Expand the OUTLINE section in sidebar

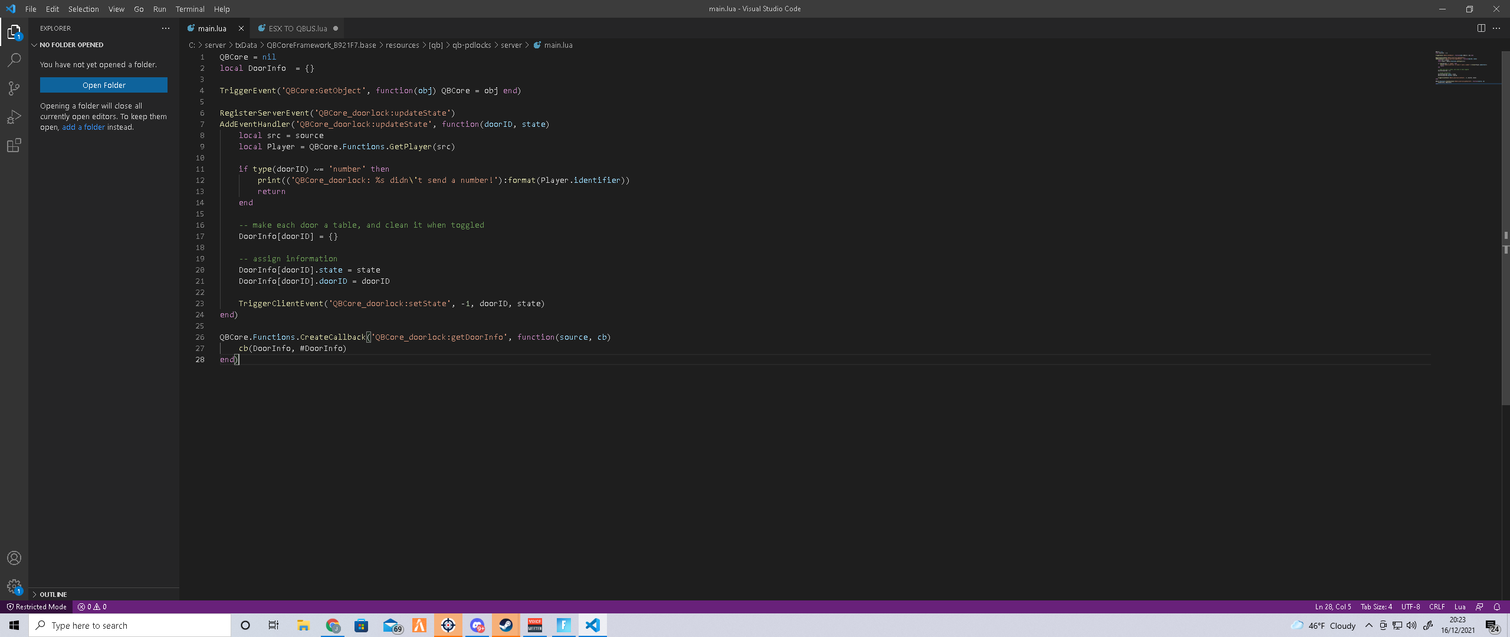[x=53, y=594]
